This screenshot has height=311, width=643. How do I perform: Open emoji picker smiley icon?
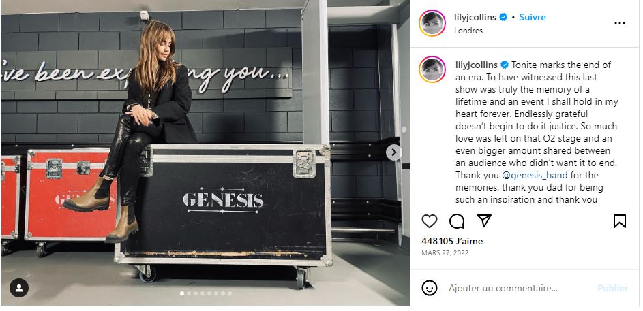click(430, 288)
